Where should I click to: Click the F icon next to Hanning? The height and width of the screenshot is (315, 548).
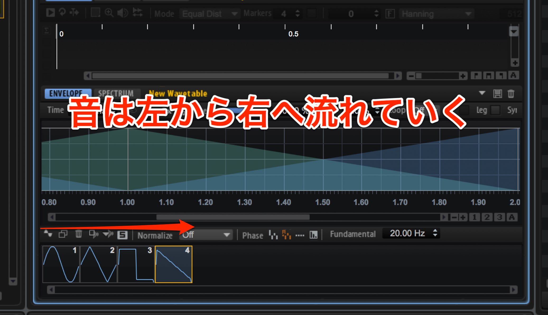point(390,14)
